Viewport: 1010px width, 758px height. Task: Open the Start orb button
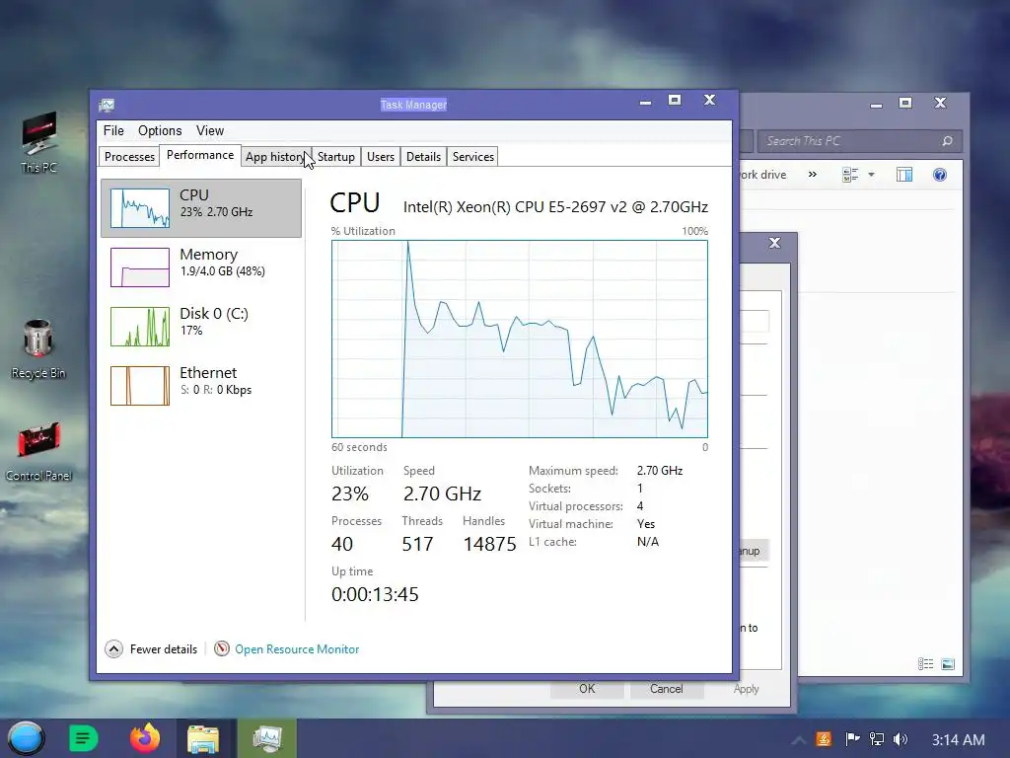26,738
